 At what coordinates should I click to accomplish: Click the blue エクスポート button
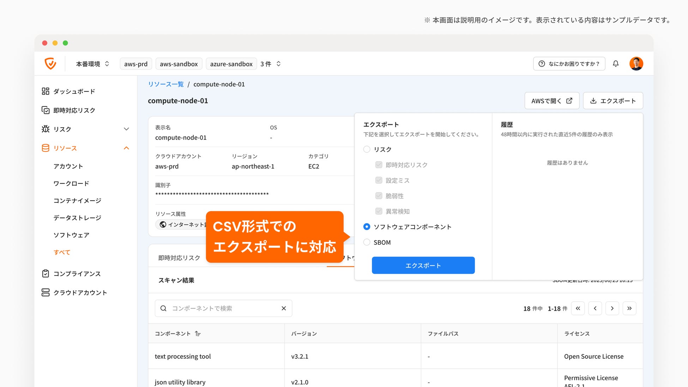(x=423, y=265)
